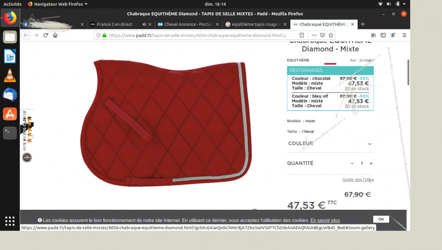Open the Guide des tailles link
Screen dimensions: 442x250
pos(358,180)
